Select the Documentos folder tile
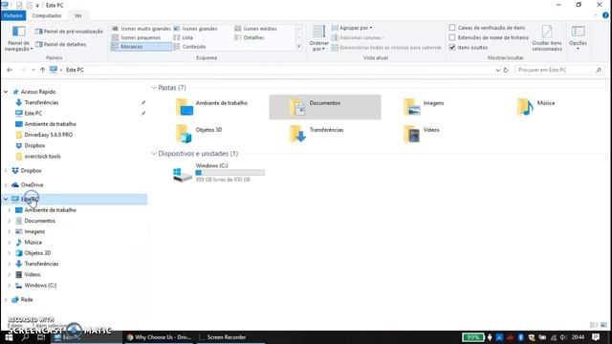Image resolution: width=612 pixels, height=344 pixels. (325, 107)
